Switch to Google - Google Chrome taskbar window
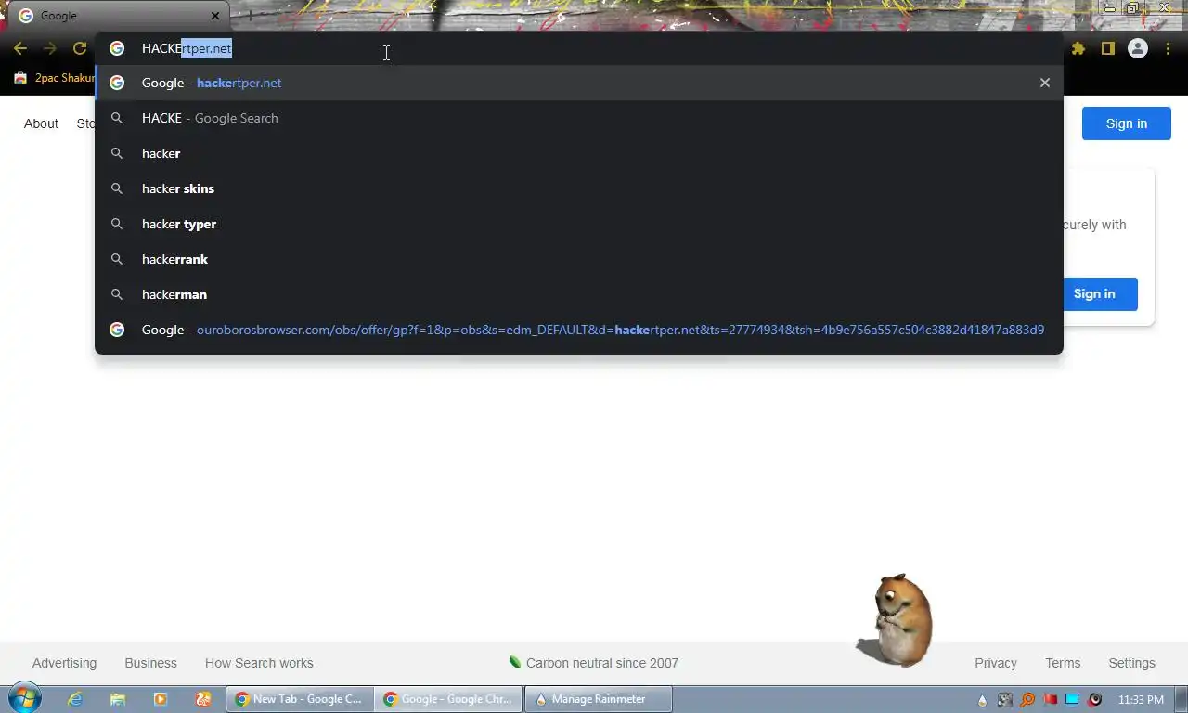Viewport: 1188px width, 713px height. coord(449,699)
